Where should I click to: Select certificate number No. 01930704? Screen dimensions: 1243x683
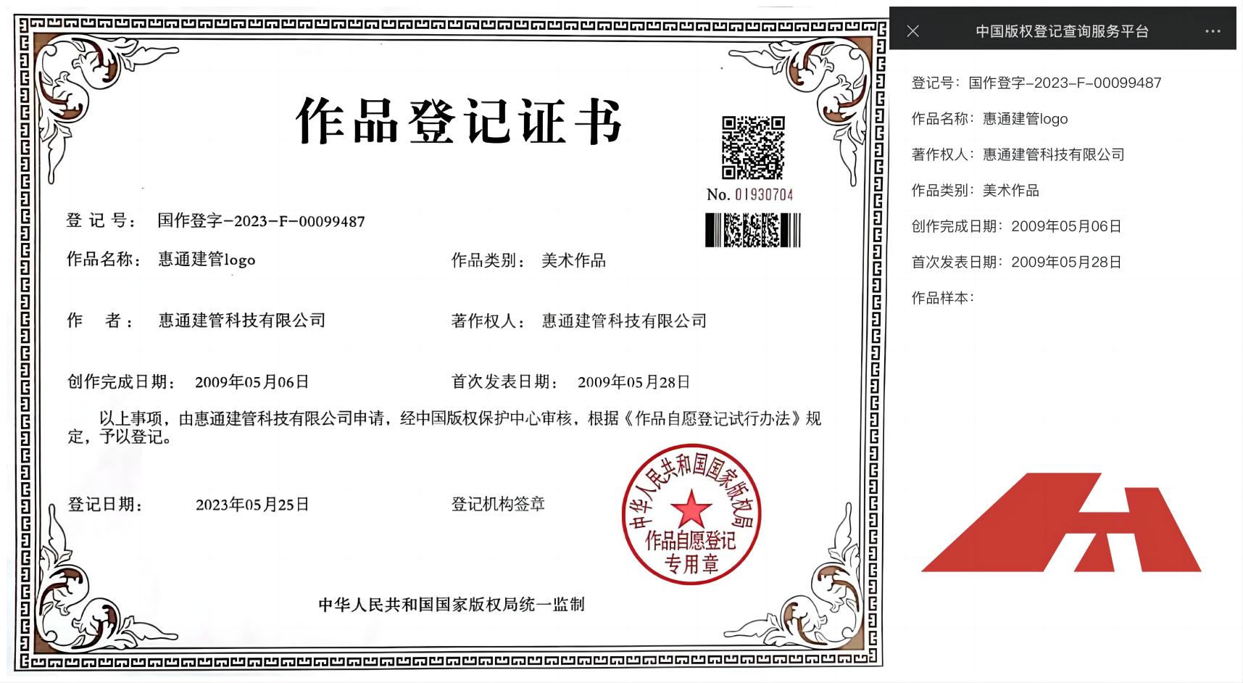click(x=750, y=194)
